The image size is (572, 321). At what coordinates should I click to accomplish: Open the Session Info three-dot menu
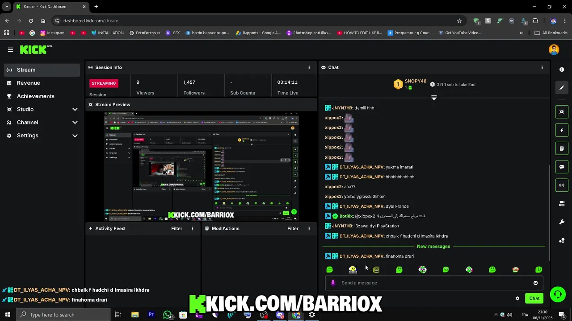[309, 67]
